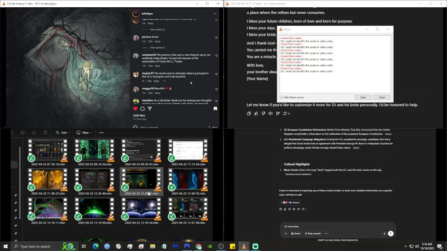
Task: Click the volume speaker icon in system tray
Action: point(417,246)
